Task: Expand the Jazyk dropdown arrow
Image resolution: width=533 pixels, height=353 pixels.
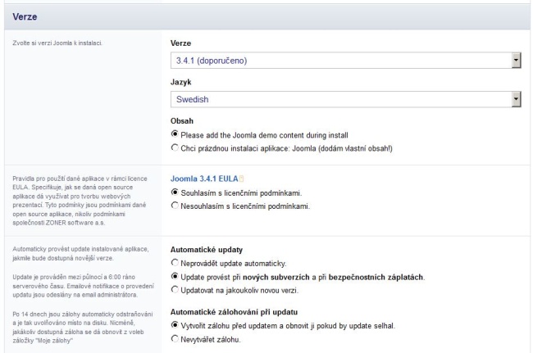Action: pos(516,99)
